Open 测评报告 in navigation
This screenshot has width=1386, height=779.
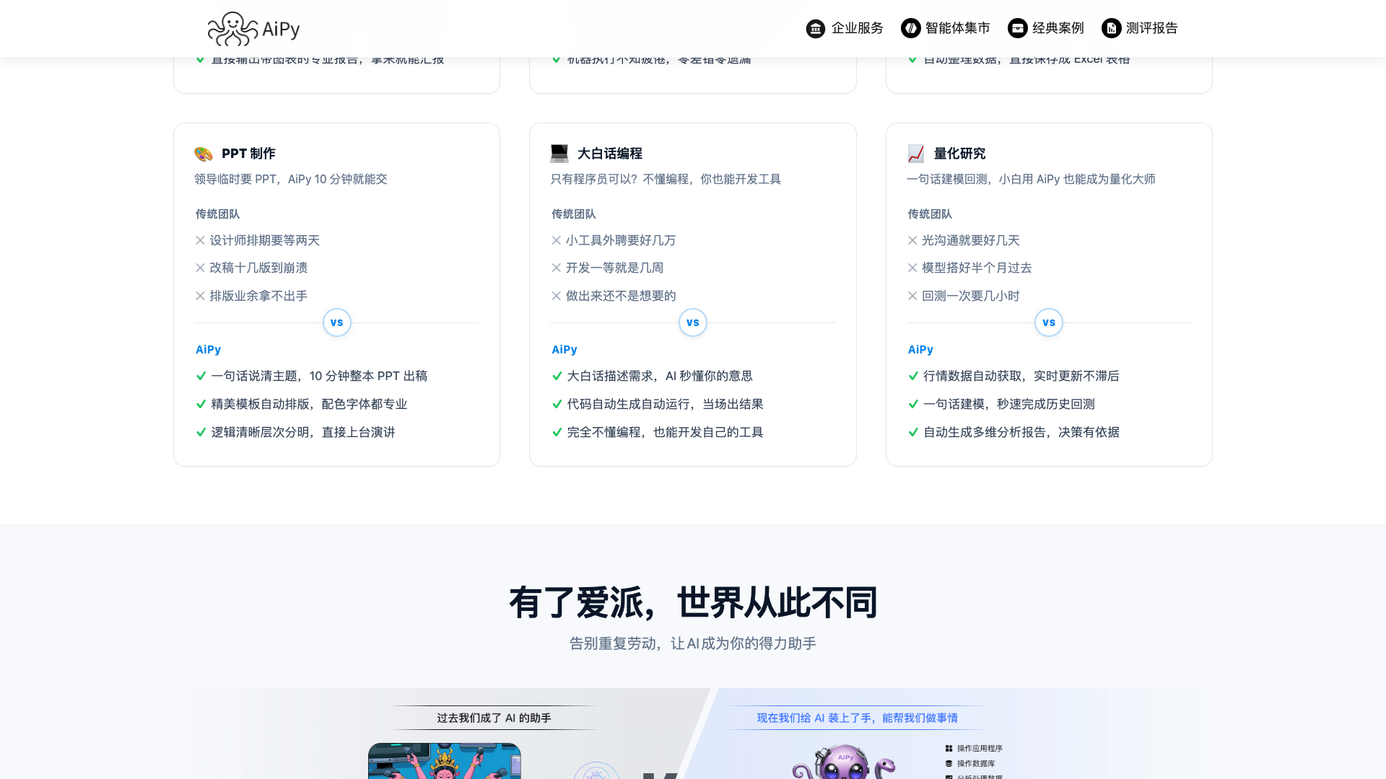click(1140, 28)
